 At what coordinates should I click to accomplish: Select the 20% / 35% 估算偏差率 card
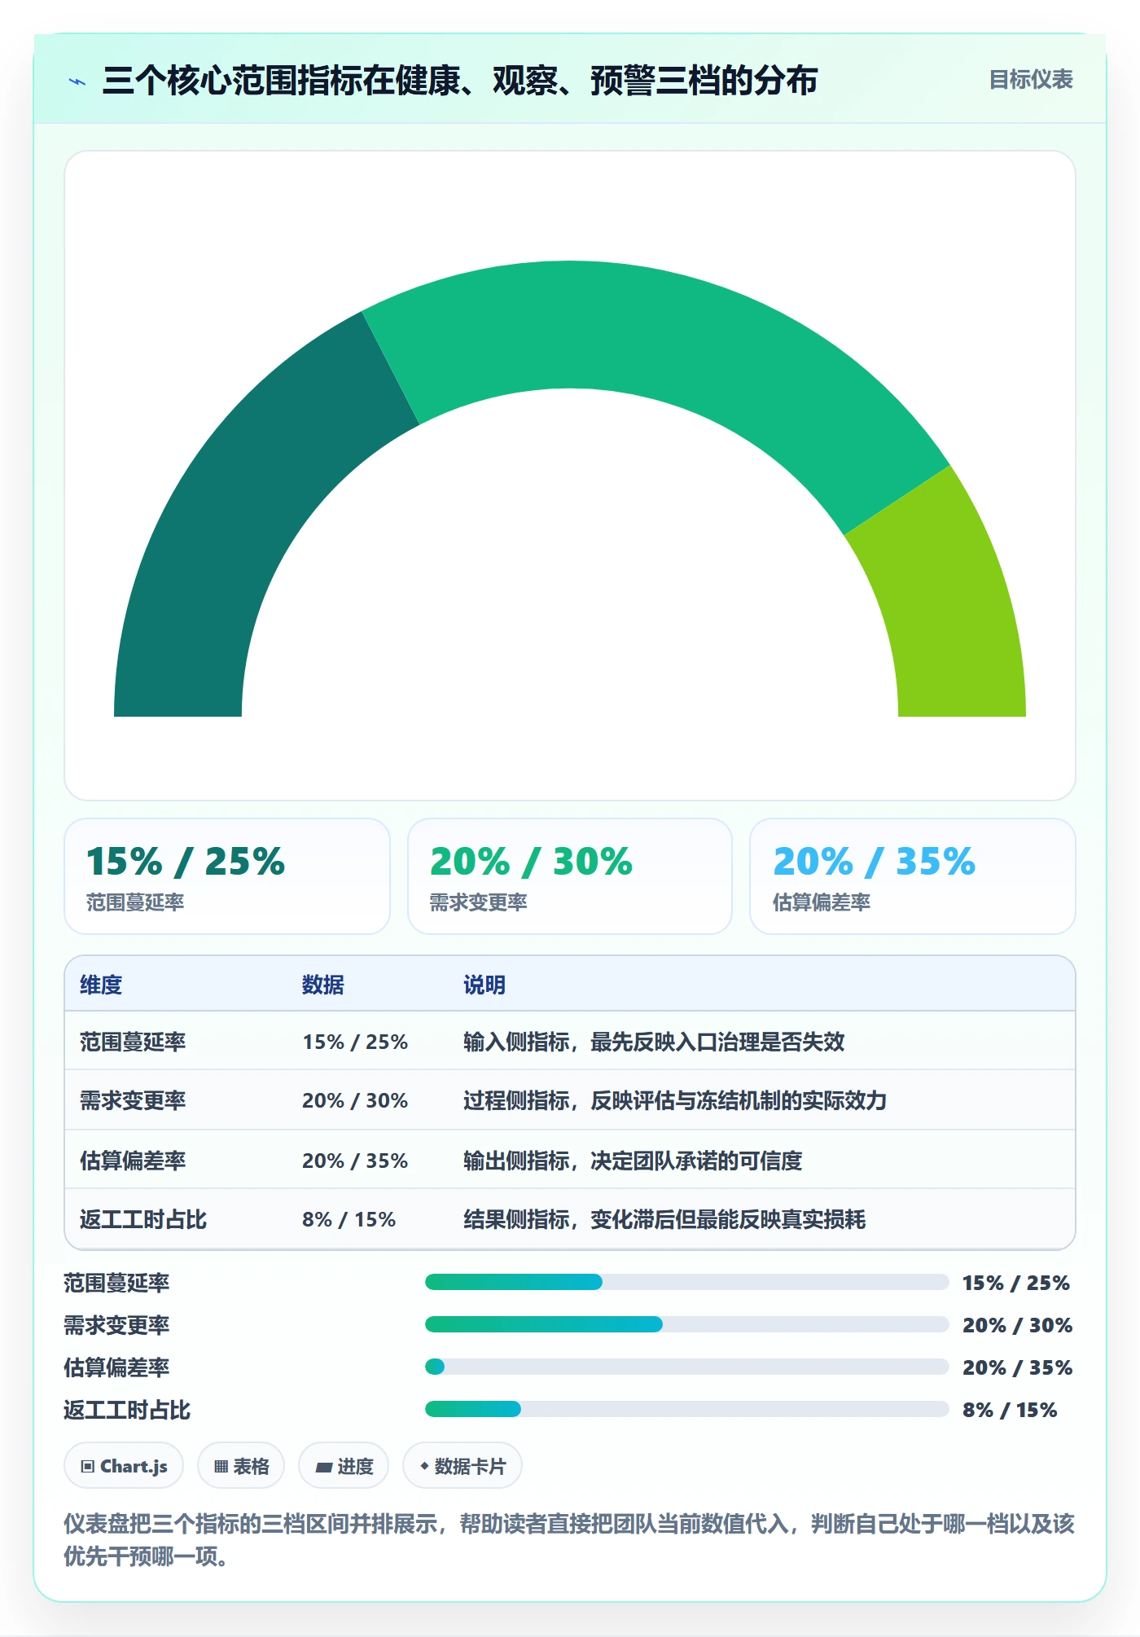coord(913,876)
